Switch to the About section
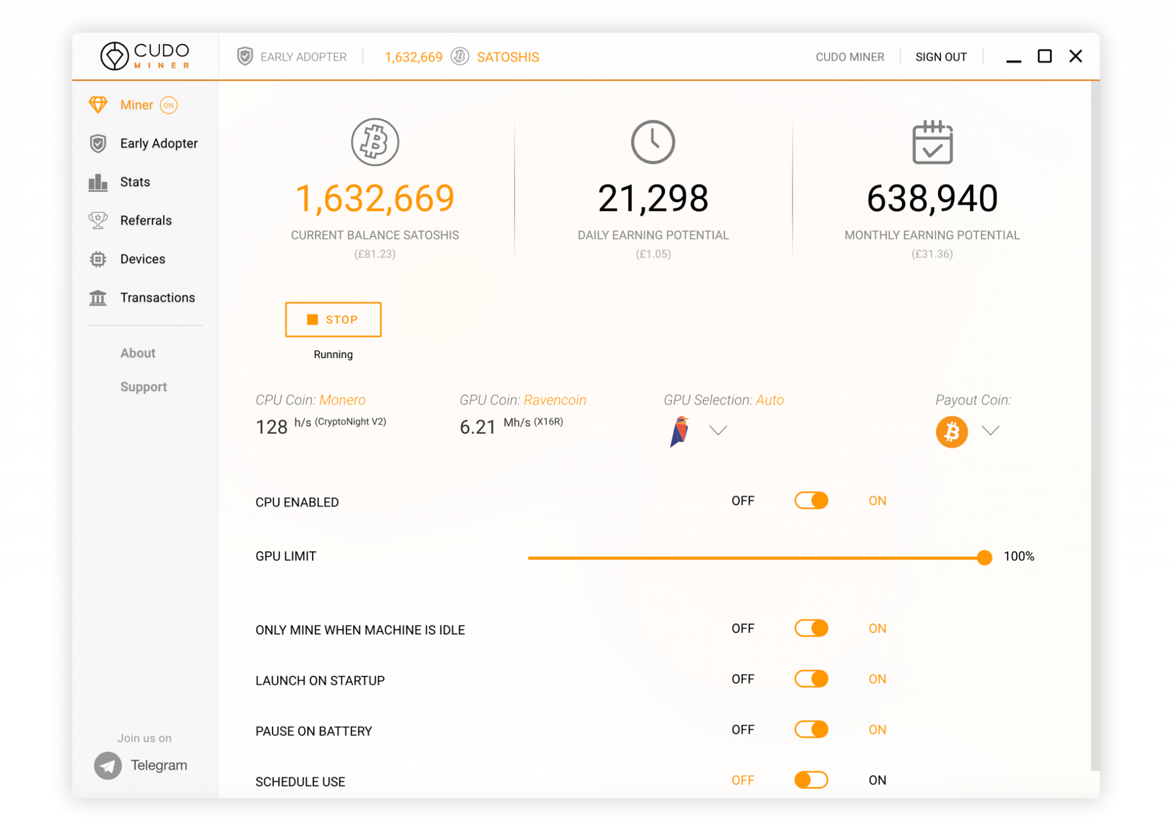 click(x=137, y=353)
